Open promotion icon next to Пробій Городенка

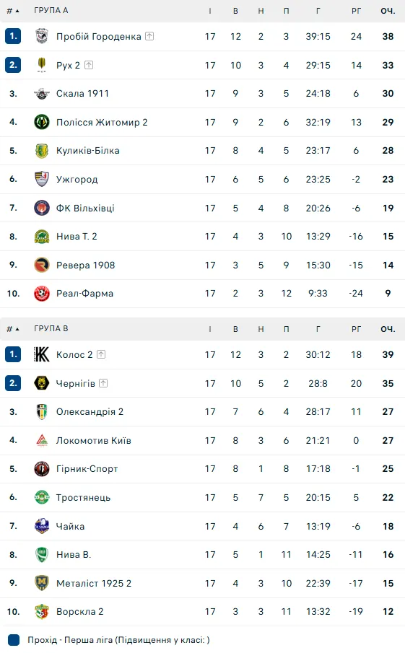click(149, 36)
